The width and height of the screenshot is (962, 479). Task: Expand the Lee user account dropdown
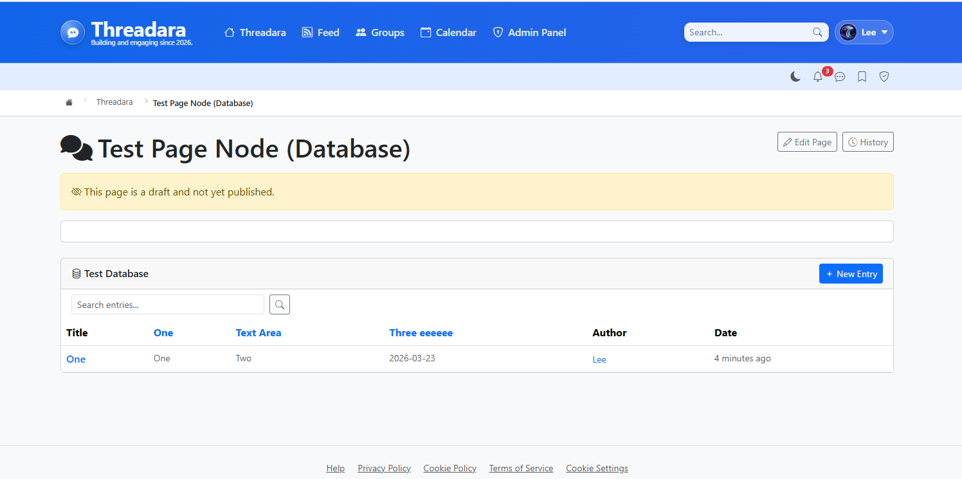[864, 32]
